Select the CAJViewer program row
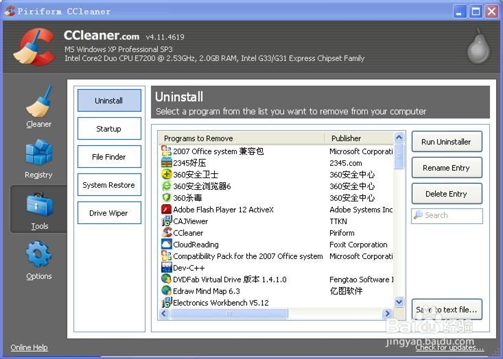This screenshot has width=503, height=359. click(277, 221)
